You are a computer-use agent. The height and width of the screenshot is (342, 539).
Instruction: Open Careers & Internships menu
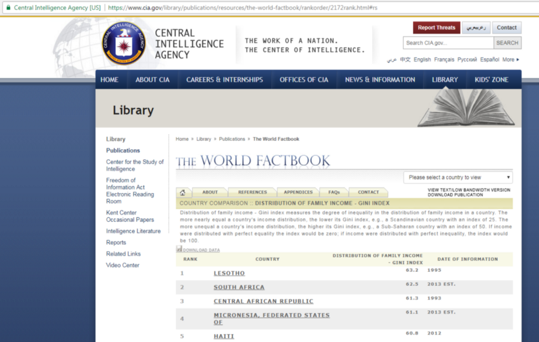click(224, 80)
